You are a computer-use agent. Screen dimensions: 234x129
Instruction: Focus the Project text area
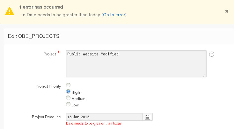(136, 64)
